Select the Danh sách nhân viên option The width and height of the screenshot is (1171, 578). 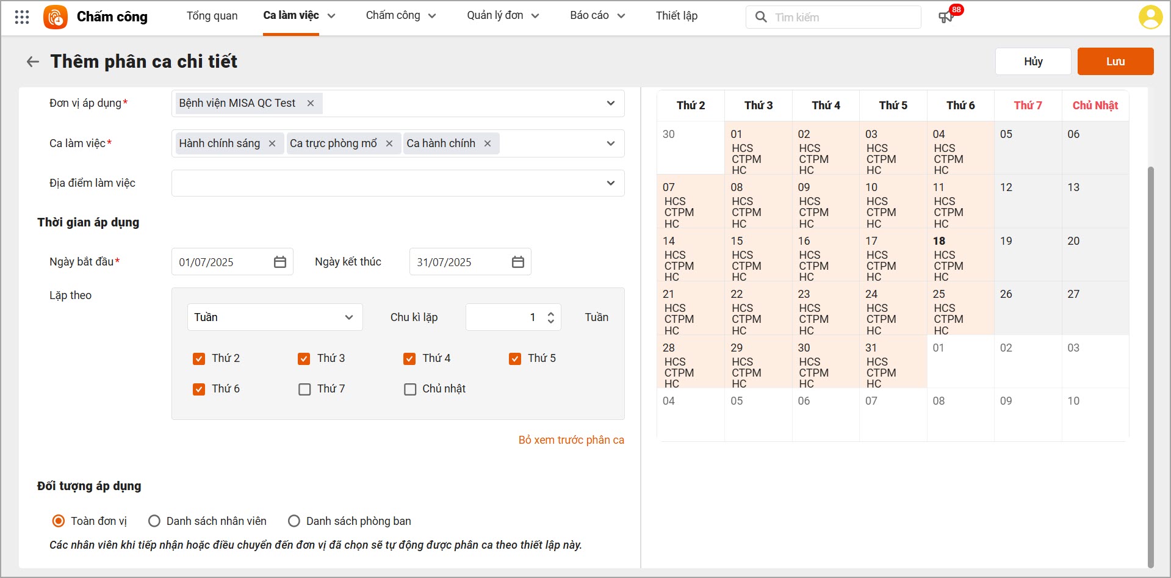click(x=154, y=521)
